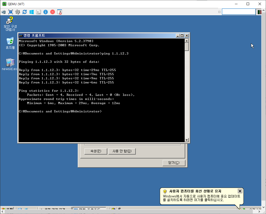The width and height of the screenshot is (266, 214).
Task: Click the shield icon in update balloon
Action: pyautogui.click(x=165, y=191)
